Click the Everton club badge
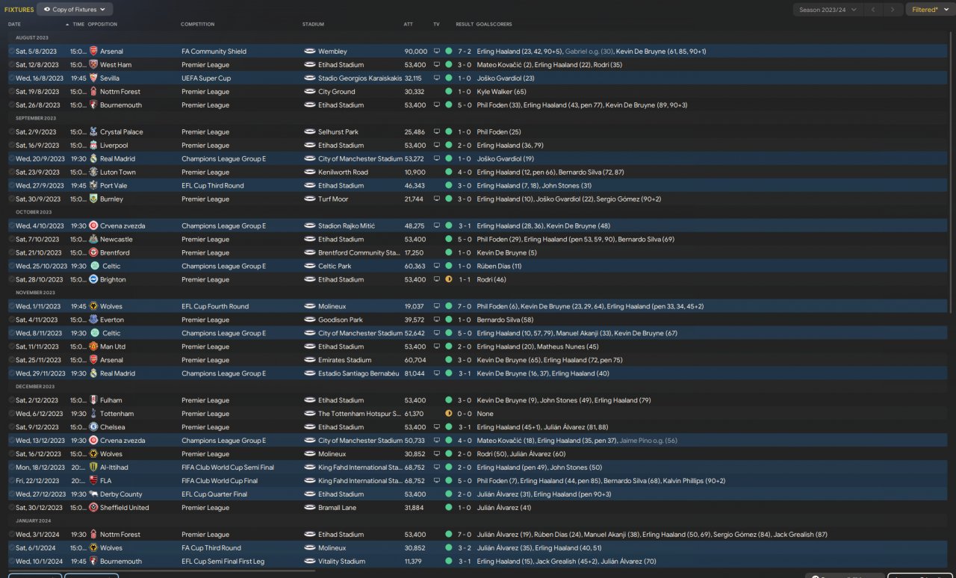The width and height of the screenshot is (956, 578). (x=93, y=320)
